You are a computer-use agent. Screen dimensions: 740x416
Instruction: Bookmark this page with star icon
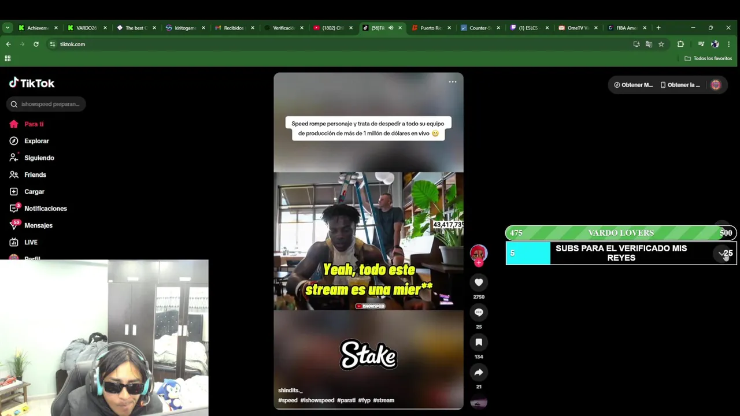(x=661, y=44)
